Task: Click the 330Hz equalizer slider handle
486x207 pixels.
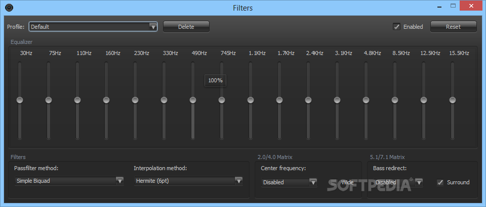Action: click(164, 100)
